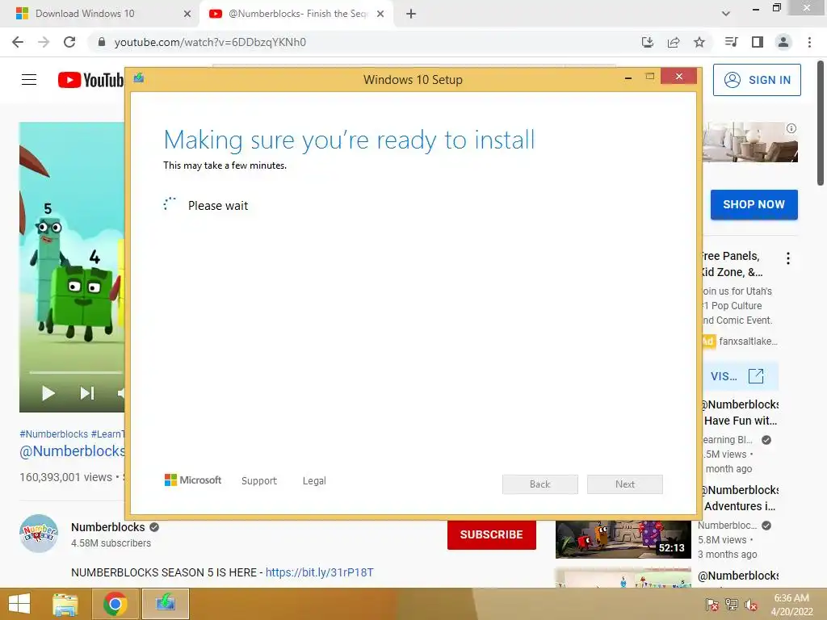Click setup window title bar icon

point(139,78)
